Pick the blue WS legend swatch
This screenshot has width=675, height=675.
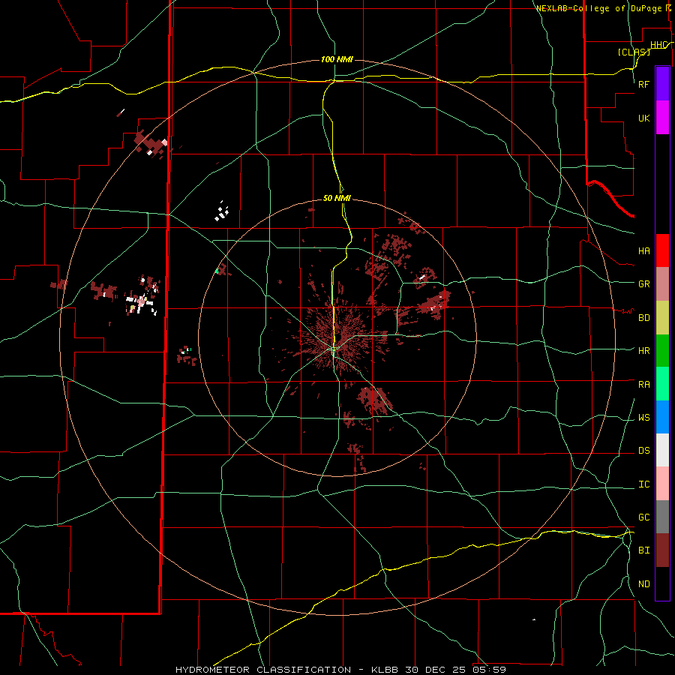click(662, 417)
